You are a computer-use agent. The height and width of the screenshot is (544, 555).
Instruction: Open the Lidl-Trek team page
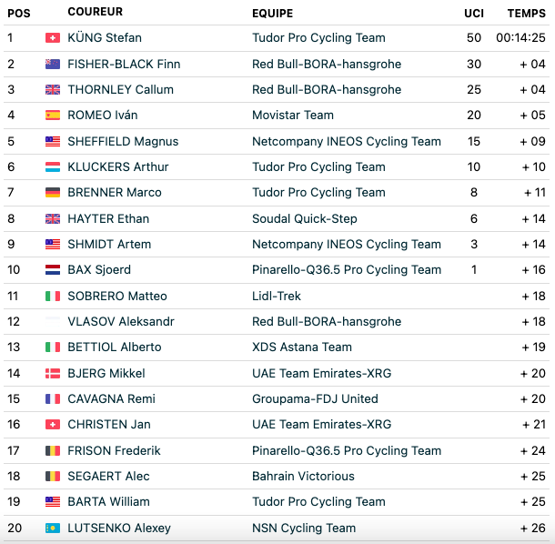[x=276, y=296]
